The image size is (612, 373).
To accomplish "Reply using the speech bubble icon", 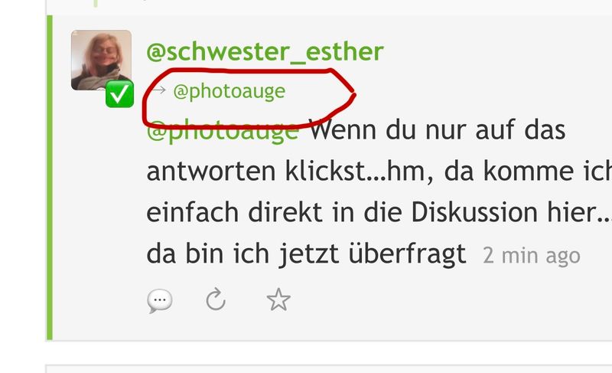I will click(x=160, y=301).
